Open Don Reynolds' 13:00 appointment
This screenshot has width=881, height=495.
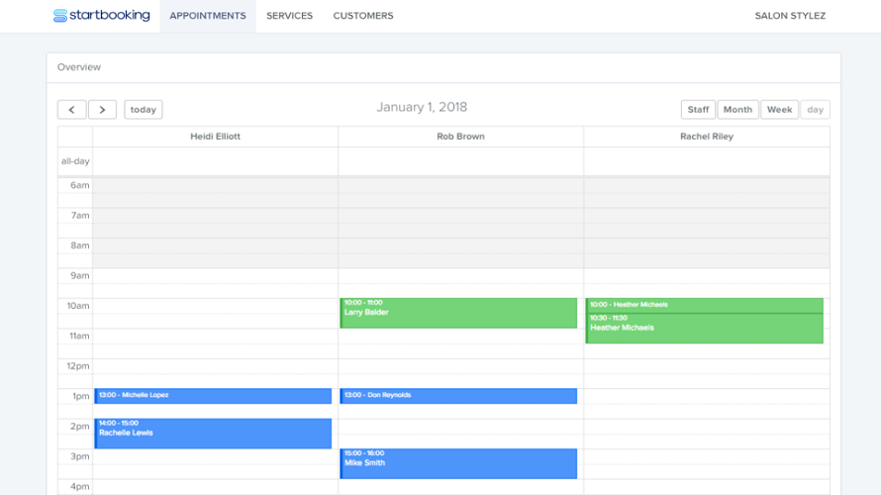[x=458, y=396]
